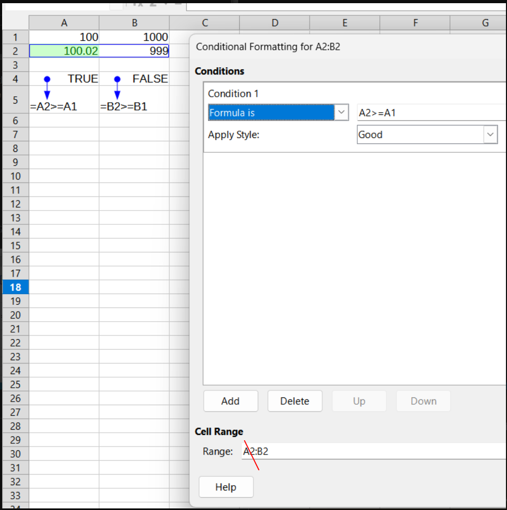The image size is (507, 510).
Task: Open the "Formula is" condition type dropdown
Action: coord(341,113)
